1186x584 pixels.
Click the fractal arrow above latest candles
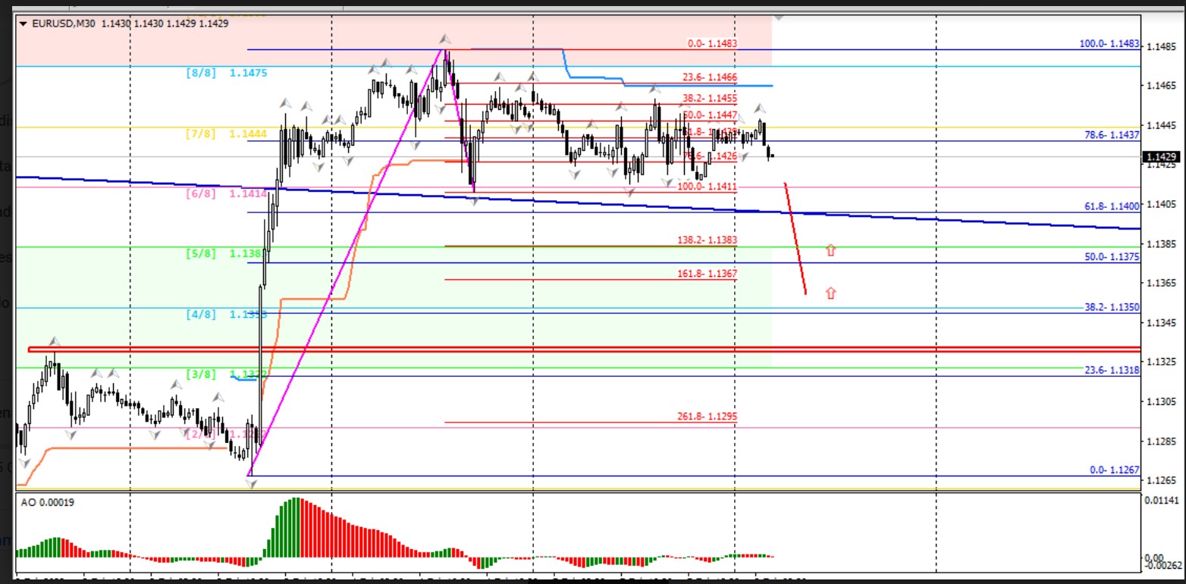[761, 110]
